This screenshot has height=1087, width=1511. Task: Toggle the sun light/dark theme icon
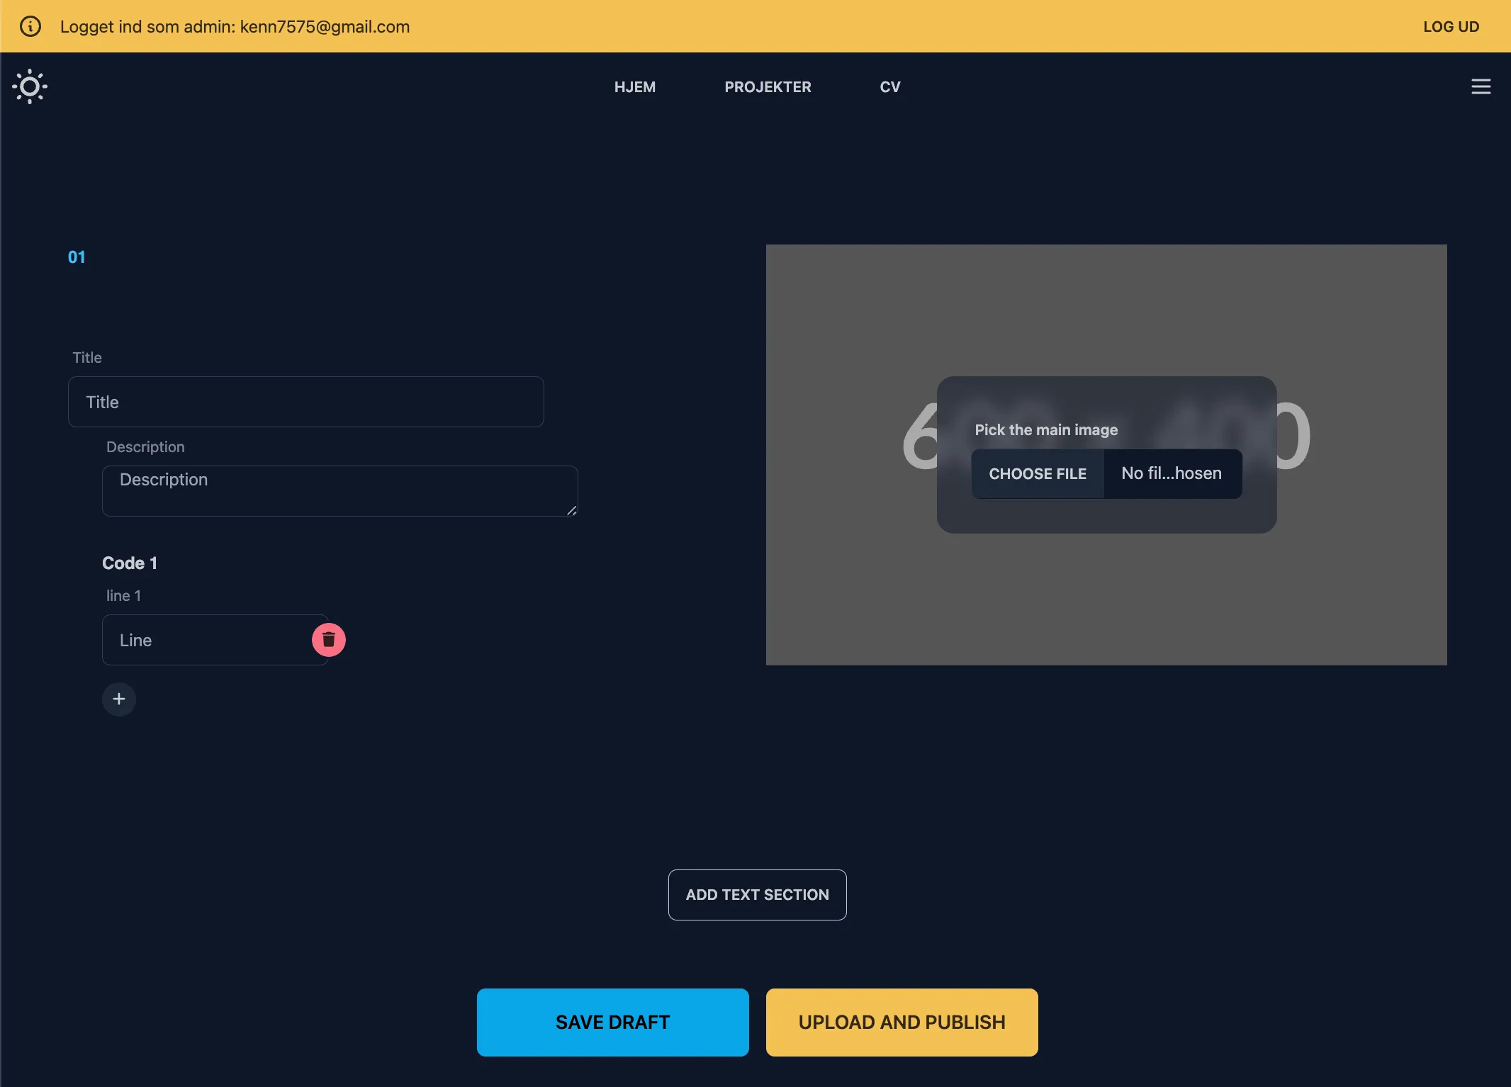click(30, 86)
